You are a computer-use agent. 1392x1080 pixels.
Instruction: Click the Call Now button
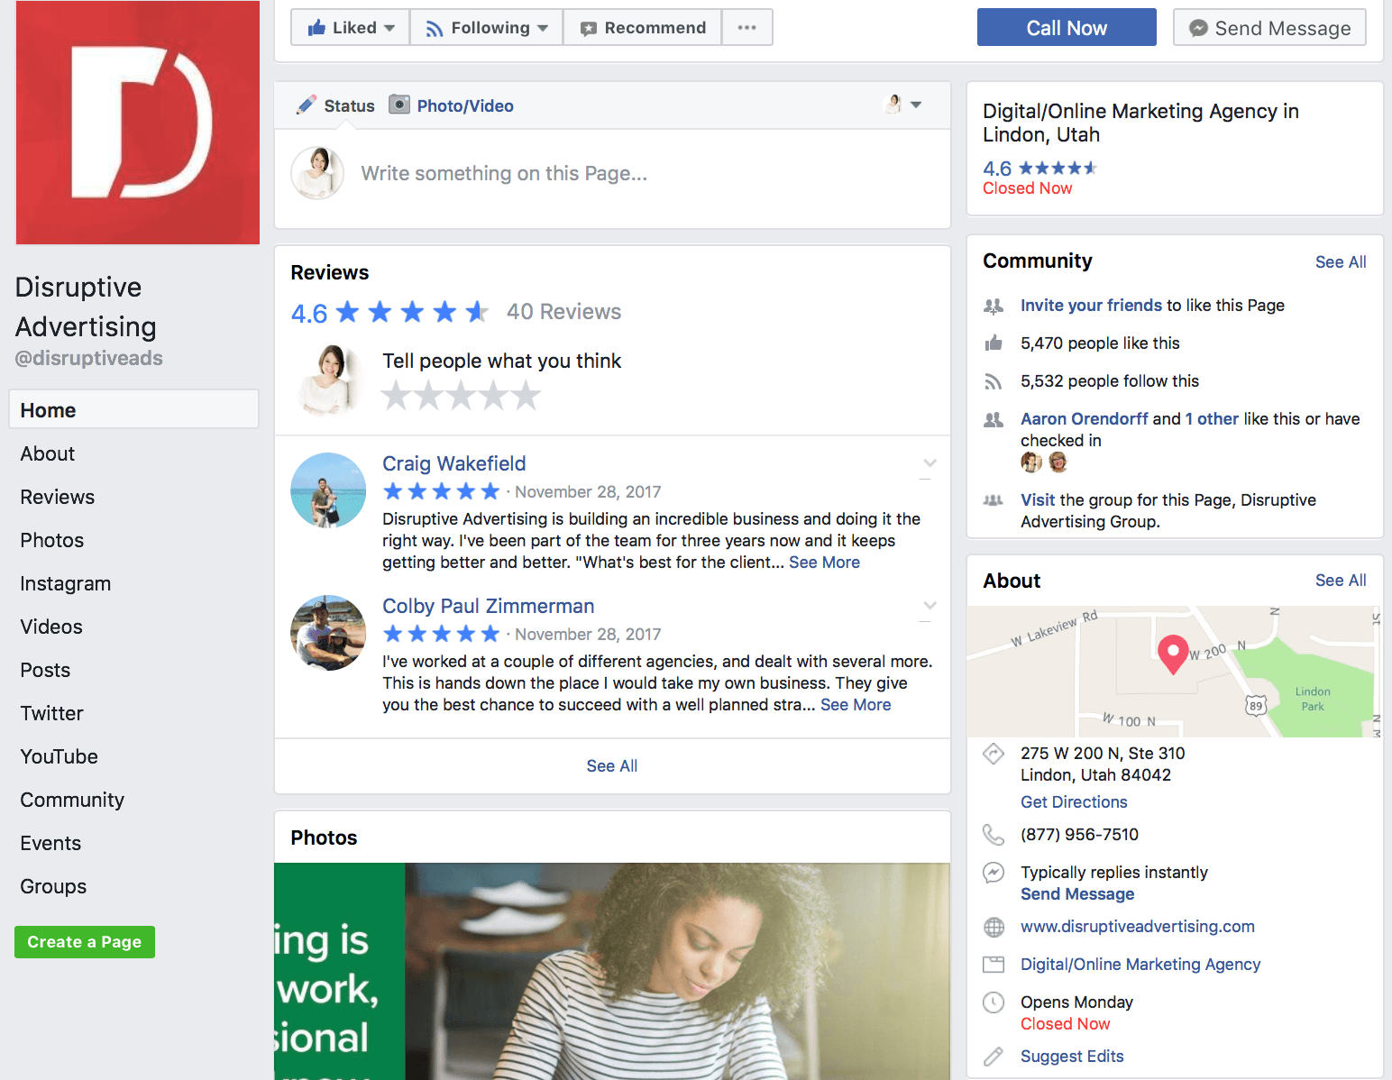coord(1067,27)
